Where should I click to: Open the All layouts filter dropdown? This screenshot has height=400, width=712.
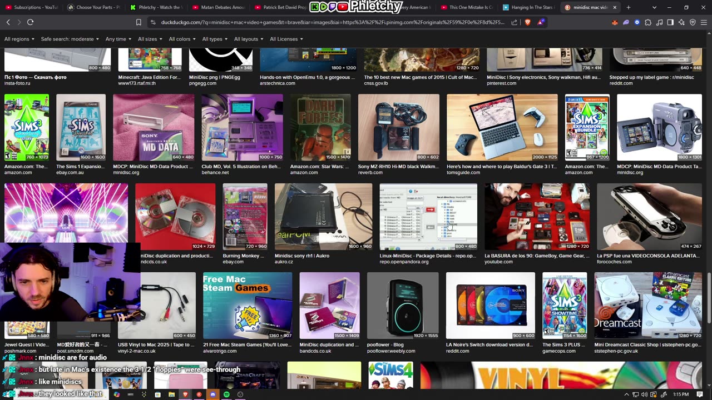[x=249, y=39]
